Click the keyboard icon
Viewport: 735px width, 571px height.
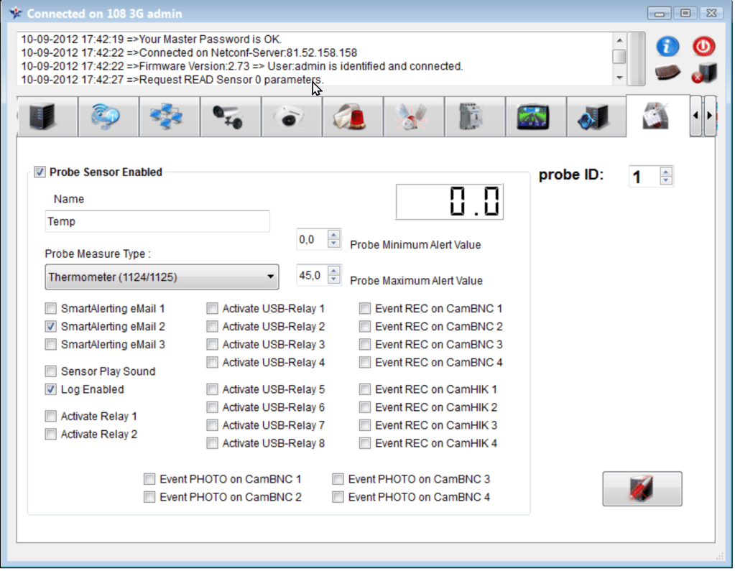(x=667, y=73)
